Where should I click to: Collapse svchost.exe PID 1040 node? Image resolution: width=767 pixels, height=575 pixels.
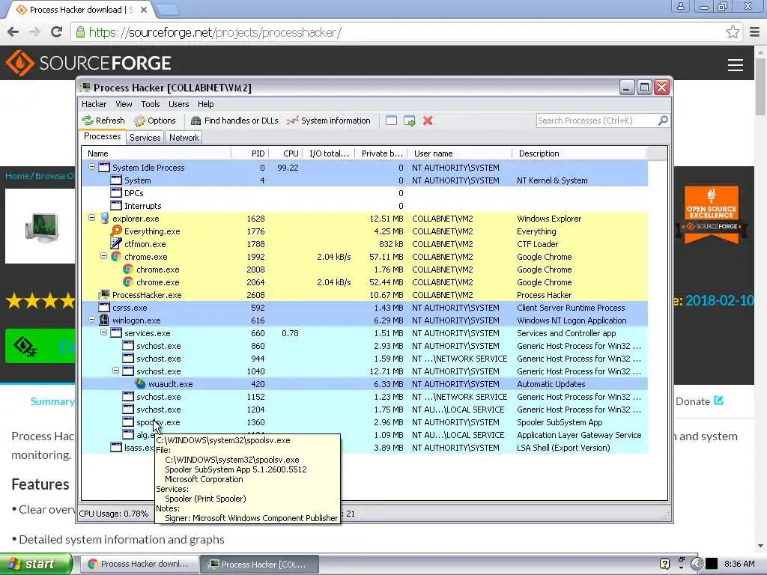[115, 370]
